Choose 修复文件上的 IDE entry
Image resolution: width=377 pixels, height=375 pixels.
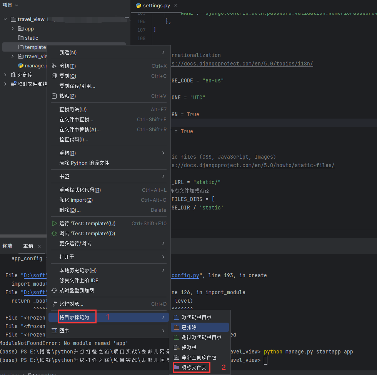[108, 280]
